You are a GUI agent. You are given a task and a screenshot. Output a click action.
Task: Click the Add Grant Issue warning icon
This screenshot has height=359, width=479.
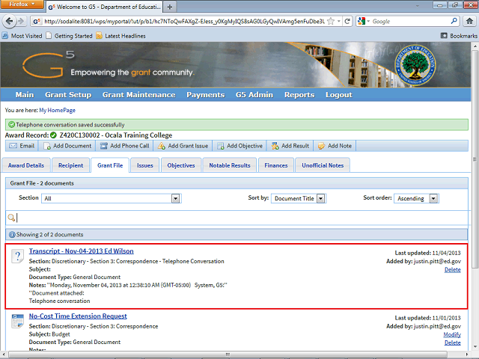pyautogui.click(x=162, y=146)
